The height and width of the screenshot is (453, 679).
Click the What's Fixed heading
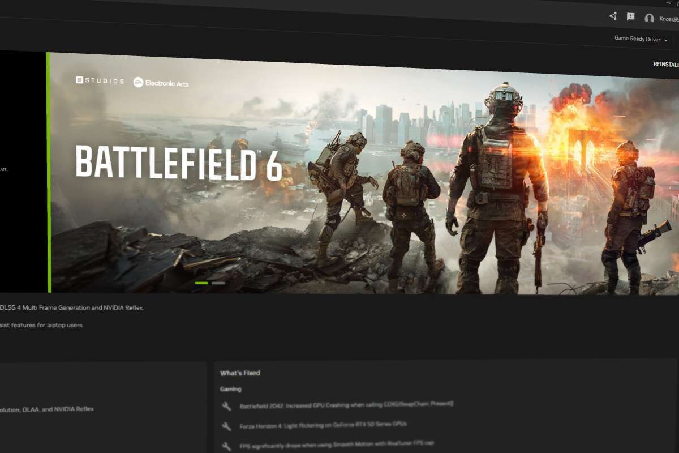[x=240, y=373]
